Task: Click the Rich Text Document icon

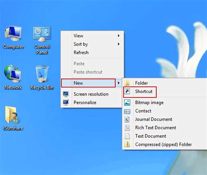Action: (127, 128)
